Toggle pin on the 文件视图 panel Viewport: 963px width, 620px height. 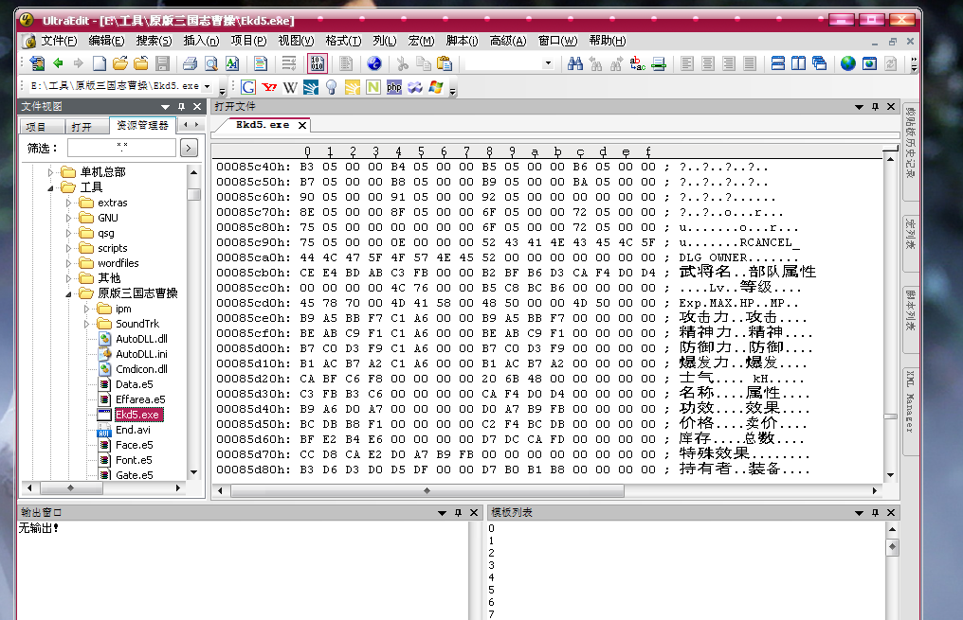point(181,107)
